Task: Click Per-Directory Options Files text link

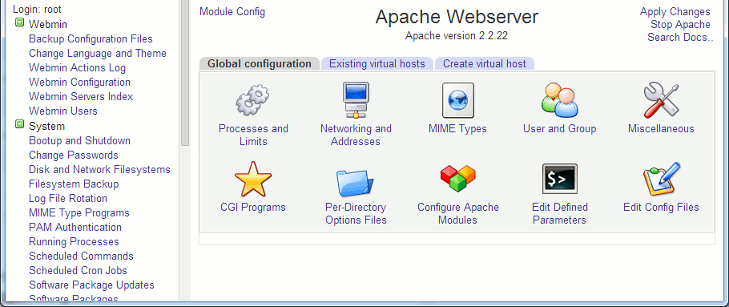Action: pos(356,213)
